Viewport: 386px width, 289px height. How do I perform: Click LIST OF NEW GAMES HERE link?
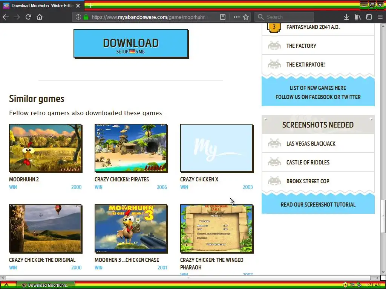coord(318,88)
